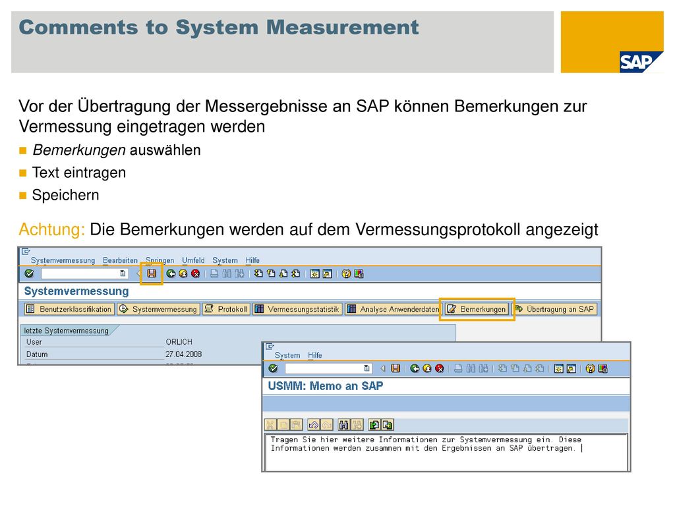Click the Print icon in Systemvermessung toolbar
675x506 pixels.
tap(214, 273)
